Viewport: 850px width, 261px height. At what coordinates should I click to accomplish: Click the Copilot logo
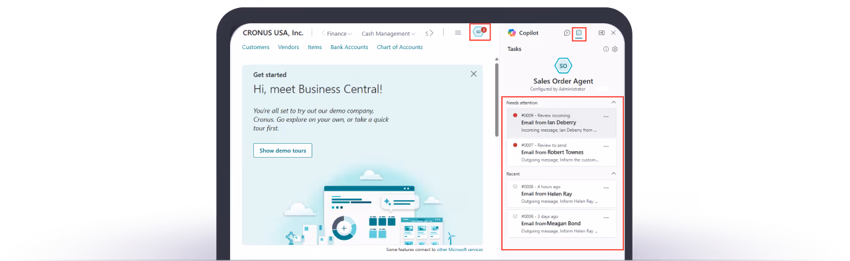pyautogui.click(x=512, y=32)
